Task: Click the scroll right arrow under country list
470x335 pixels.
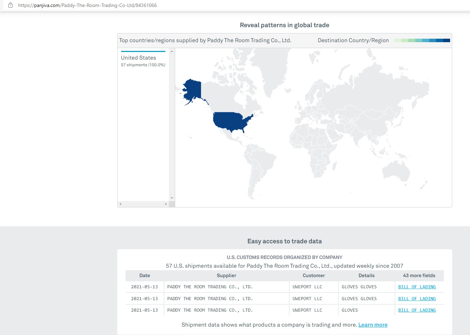Action: coord(166,204)
